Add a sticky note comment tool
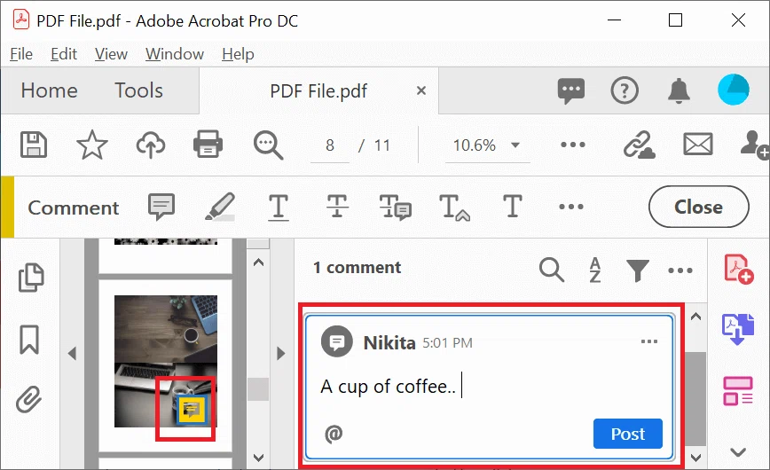The width and height of the screenshot is (770, 470). tap(161, 207)
